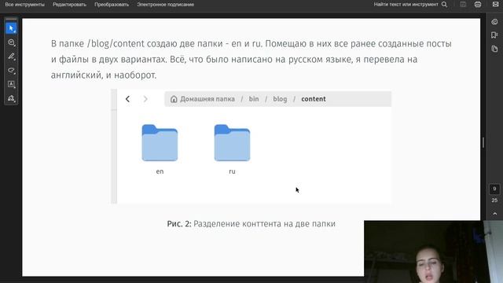Click the blog breadcrumb in figure

[280, 99]
